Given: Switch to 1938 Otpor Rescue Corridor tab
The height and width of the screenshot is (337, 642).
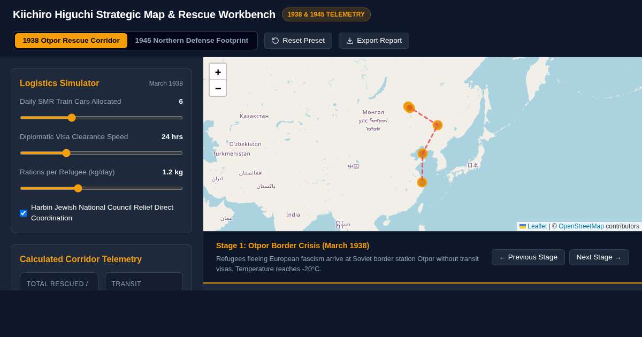Looking at the screenshot, I should point(71,41).
